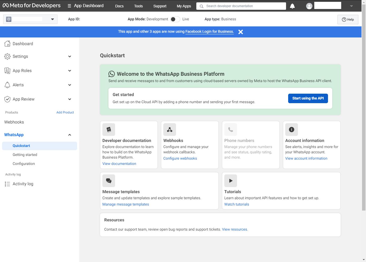Open Webhooks product in the sidebar

click(14, 122)
